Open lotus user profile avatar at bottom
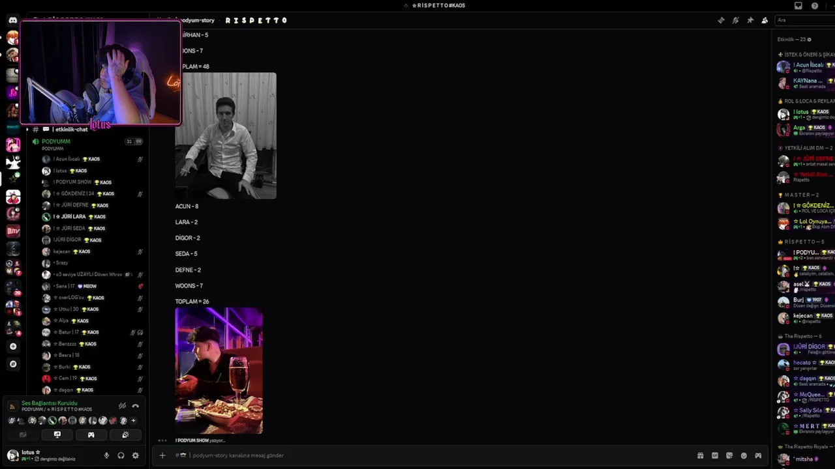835x469 pixels. pyautogui.click(x=12, y=455)
